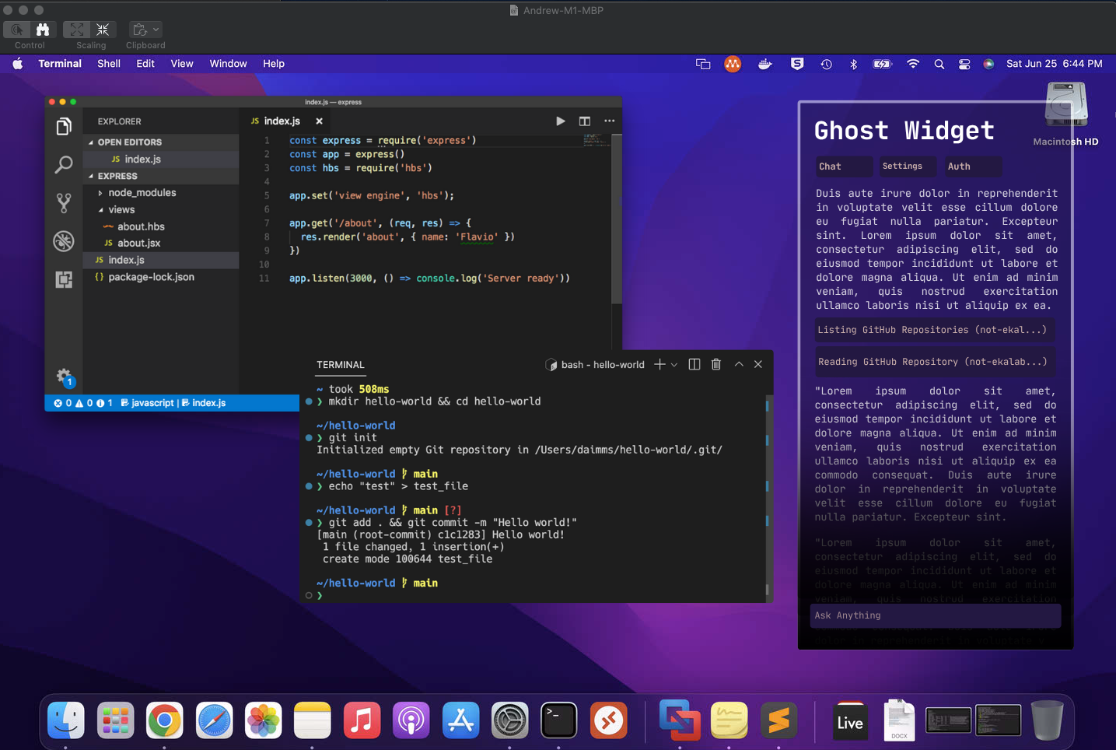Open the Shell menu

tap(108, 63)
